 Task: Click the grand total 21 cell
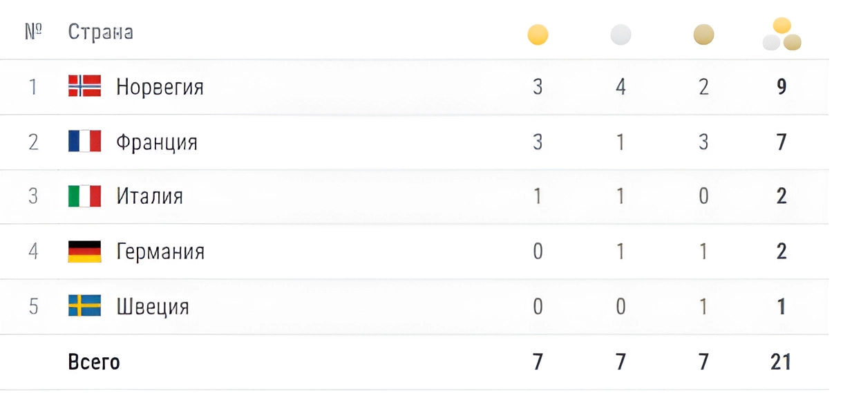(x=781, y=361)
